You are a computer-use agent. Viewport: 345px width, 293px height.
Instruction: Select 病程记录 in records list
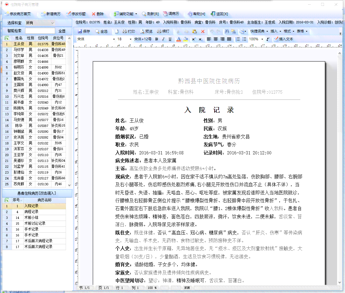point(34,212)
